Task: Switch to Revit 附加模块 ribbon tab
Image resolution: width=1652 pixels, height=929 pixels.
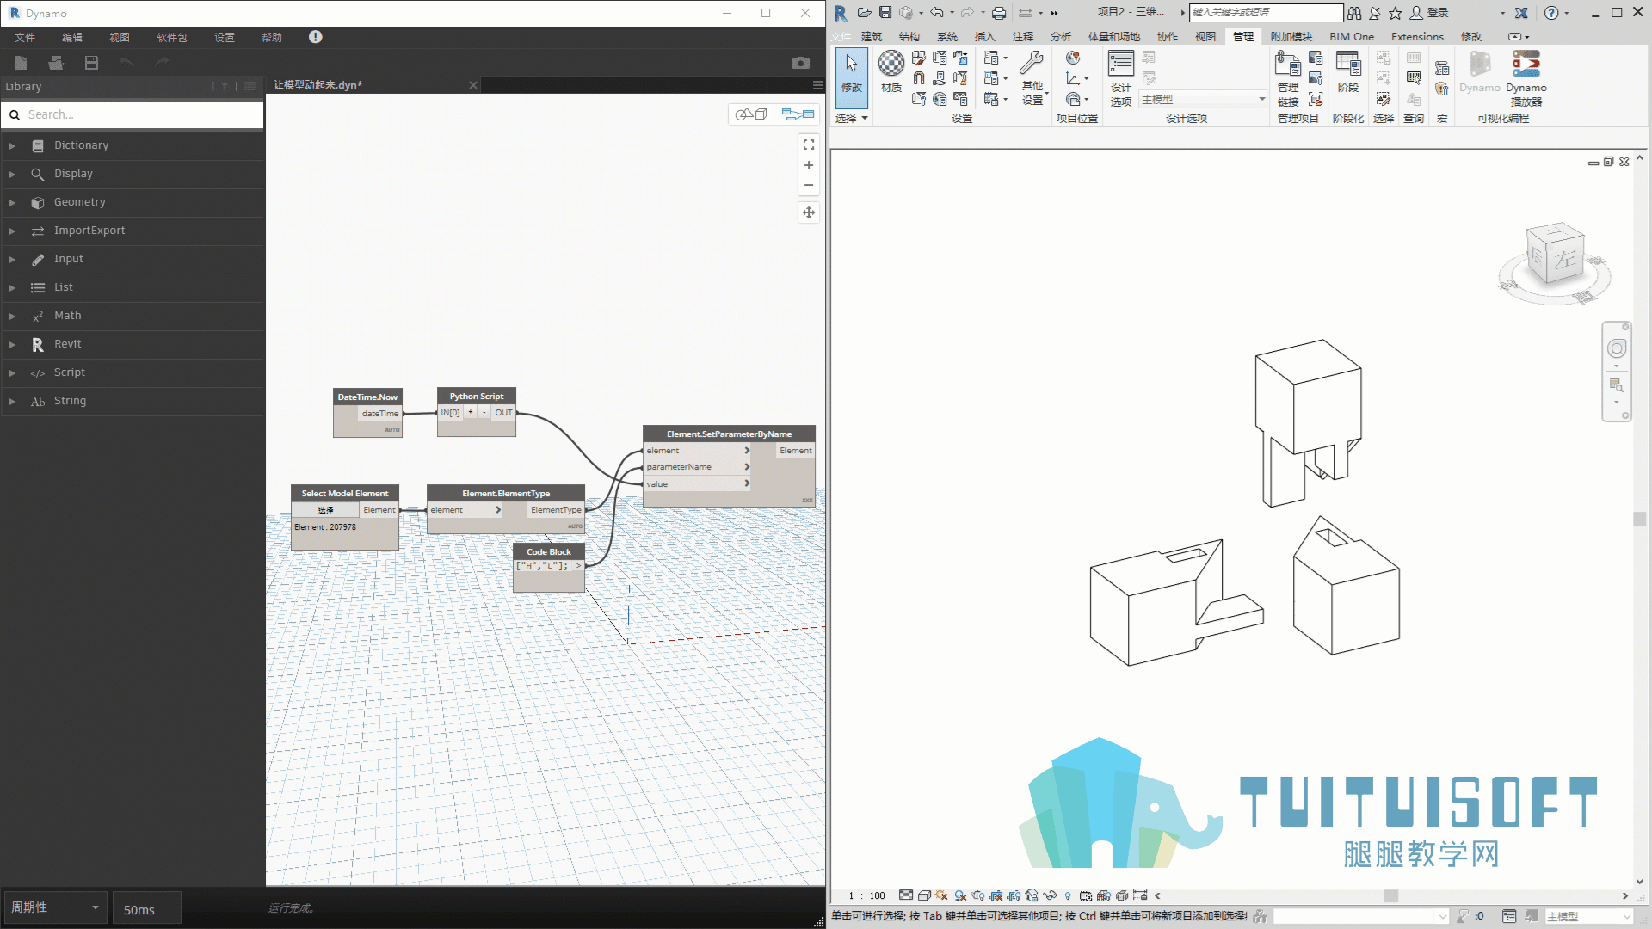Action: click(1291, 37)
